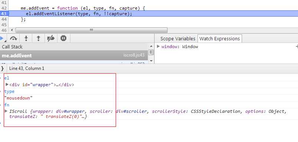Switch to the Scope Variables tab
The height and width of the screenshot is (142, 298).
point(178,39)
